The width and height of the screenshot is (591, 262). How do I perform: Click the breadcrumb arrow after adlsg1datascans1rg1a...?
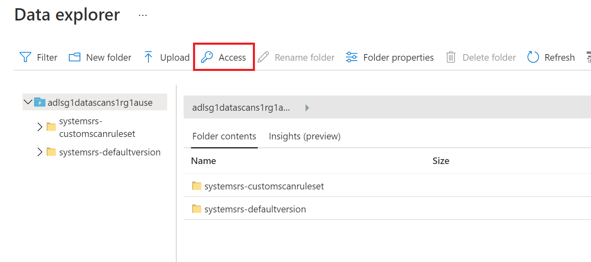pyautogui.click(x=307, y=108)
